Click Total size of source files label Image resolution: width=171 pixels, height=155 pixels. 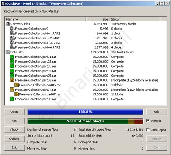(x=95, y=130)
